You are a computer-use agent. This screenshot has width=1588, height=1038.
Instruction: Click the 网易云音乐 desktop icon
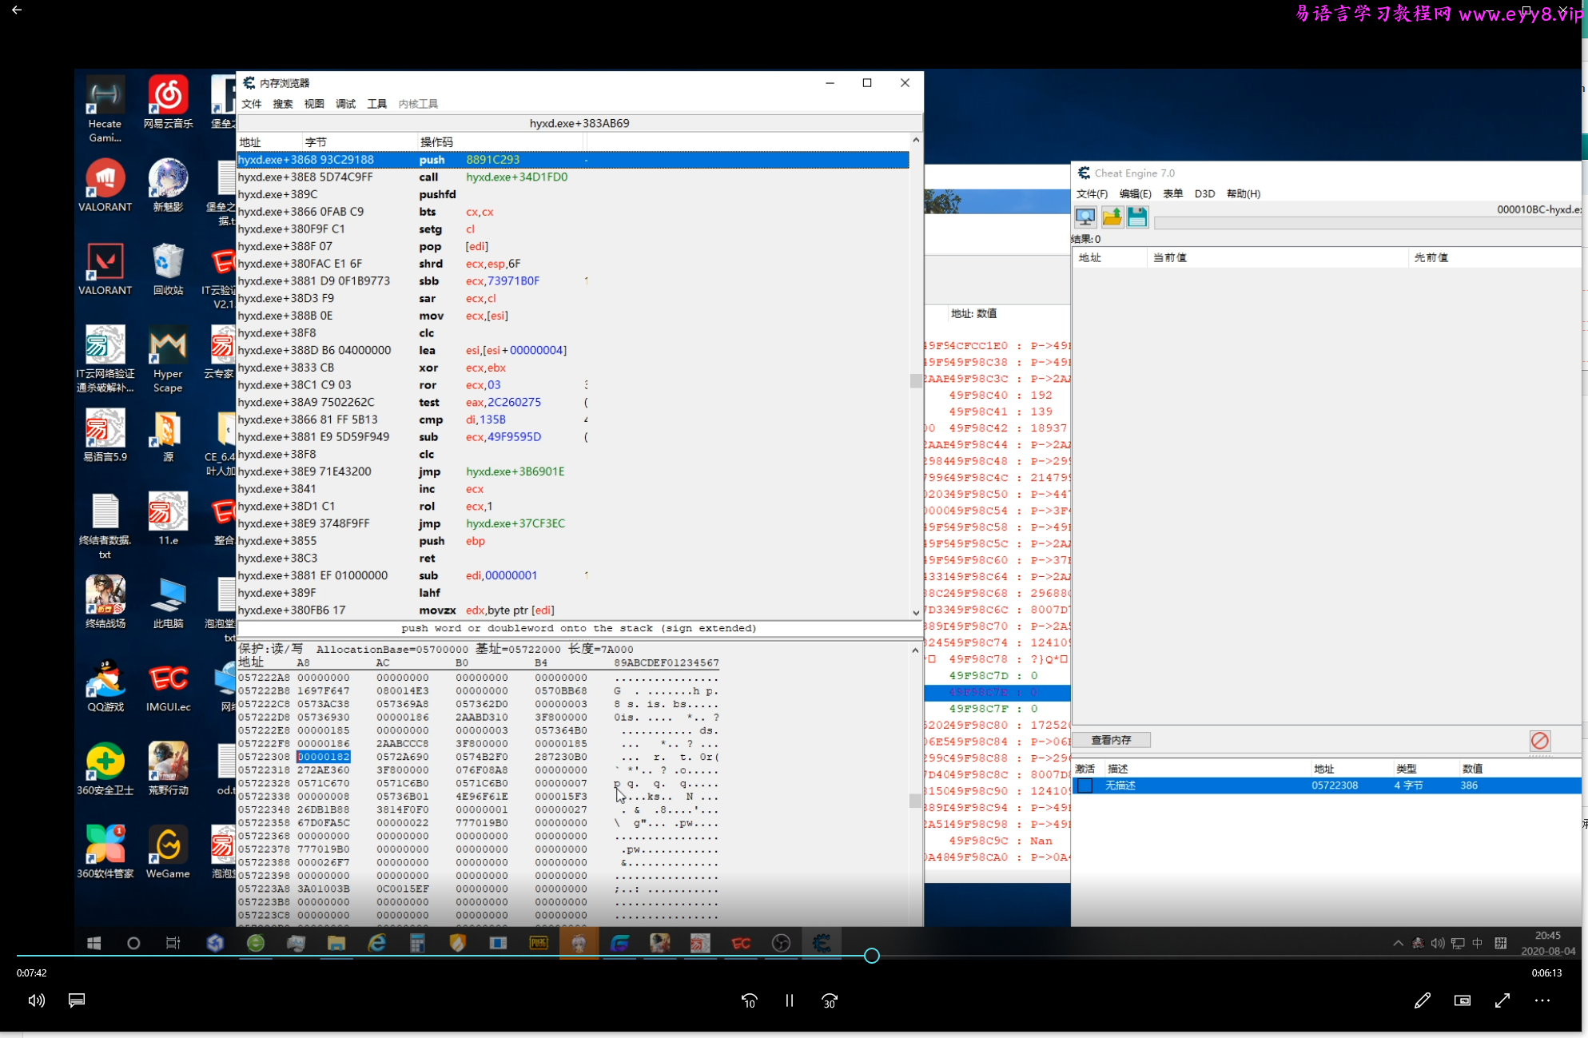168,101
